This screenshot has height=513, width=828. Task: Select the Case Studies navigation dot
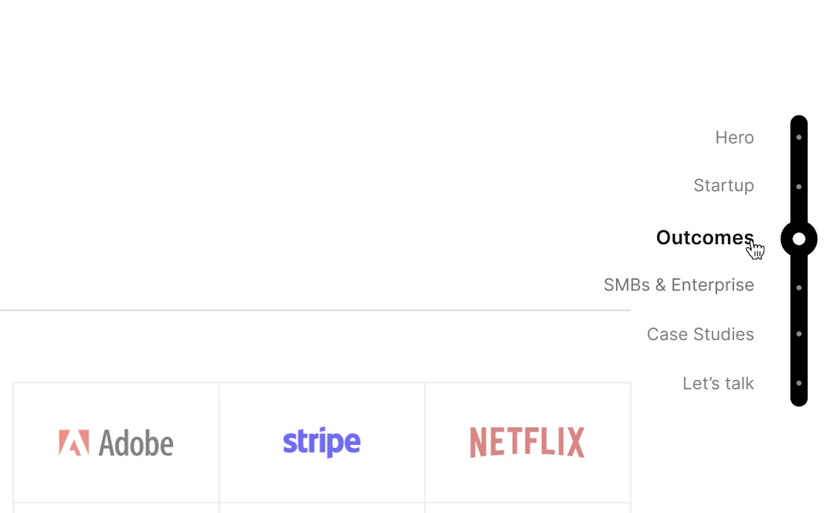798,334
